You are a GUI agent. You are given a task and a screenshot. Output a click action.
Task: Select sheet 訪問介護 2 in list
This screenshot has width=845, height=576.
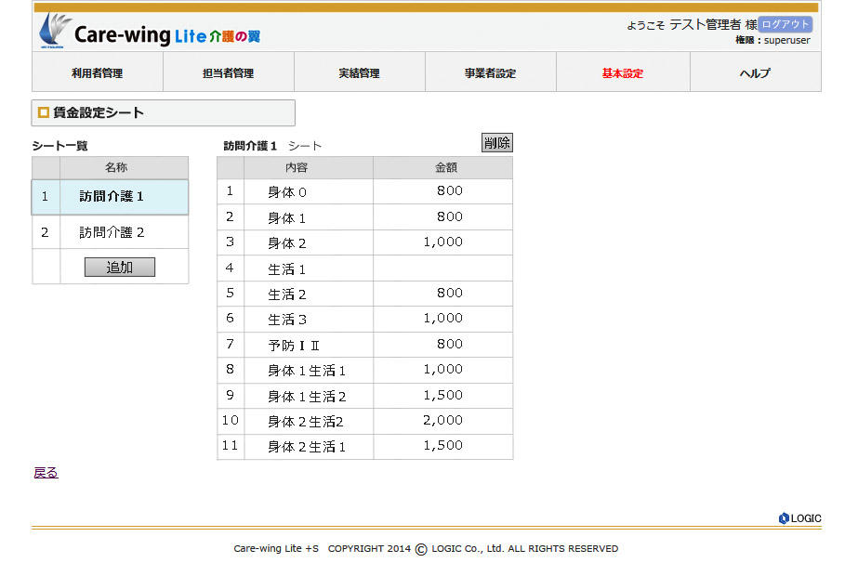point(112,232)
